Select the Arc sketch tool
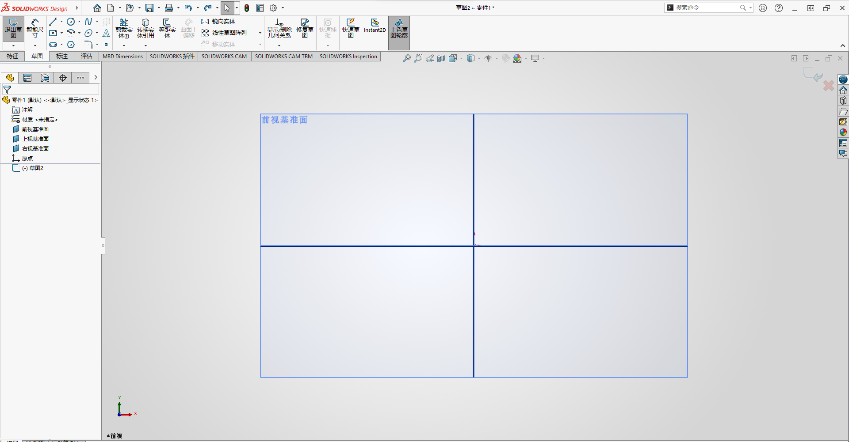 [x=71, y=33]
